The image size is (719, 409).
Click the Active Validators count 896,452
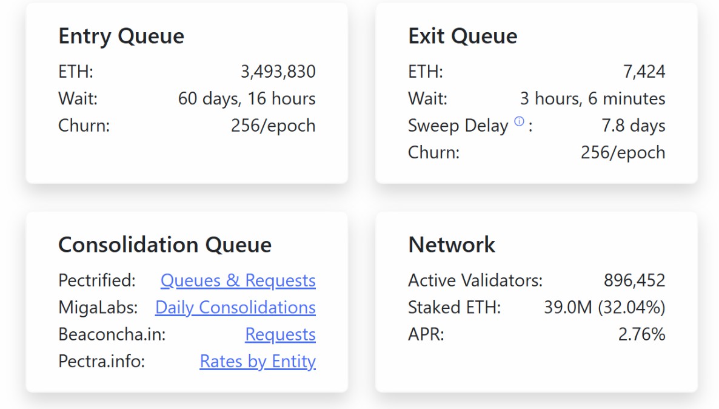(x=635, y=280)
